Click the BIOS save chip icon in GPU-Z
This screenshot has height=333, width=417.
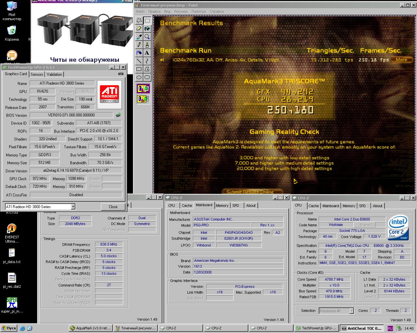[118, 115]
